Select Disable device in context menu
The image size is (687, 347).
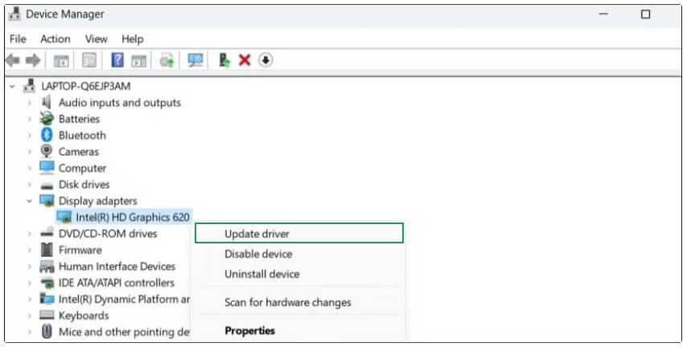pyautogui.click(x=258, y=254)
